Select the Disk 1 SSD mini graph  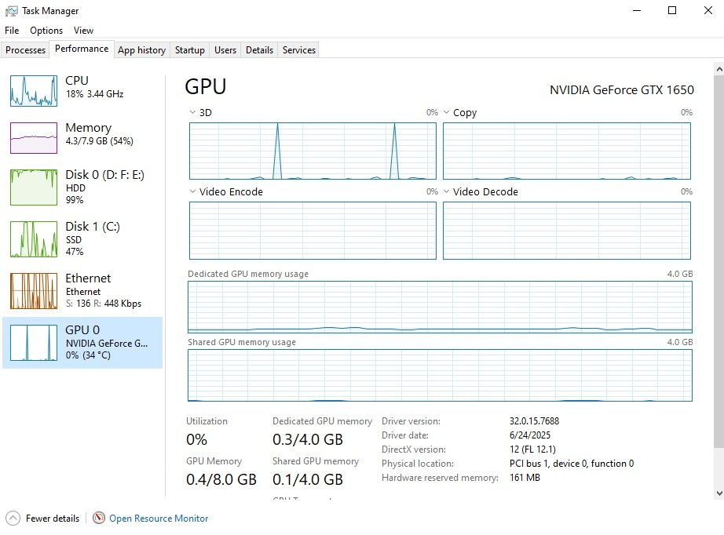pos(34,239)
